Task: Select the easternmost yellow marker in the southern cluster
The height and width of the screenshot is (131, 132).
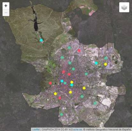Action: (84, 88)
